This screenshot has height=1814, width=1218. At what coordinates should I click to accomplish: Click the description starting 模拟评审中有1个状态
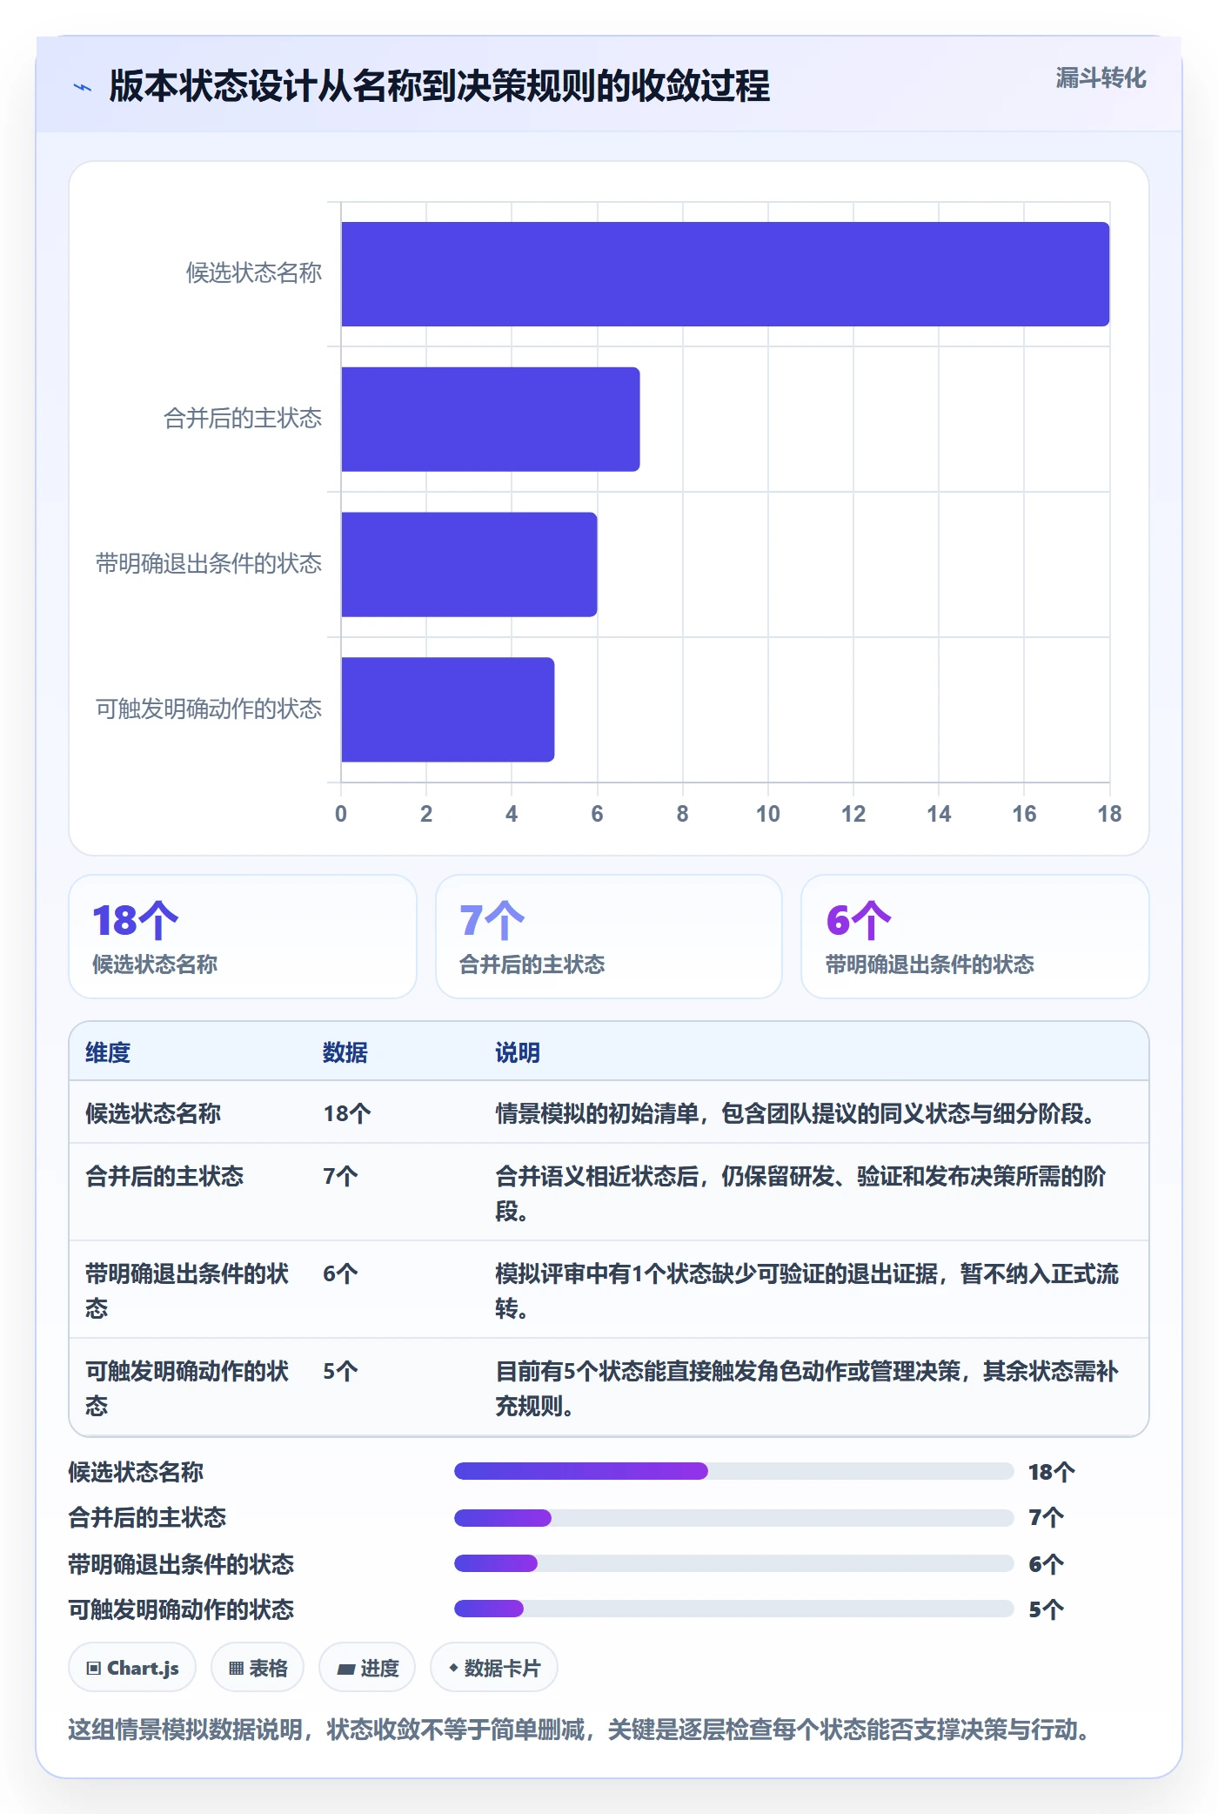tap(806, 1291)
